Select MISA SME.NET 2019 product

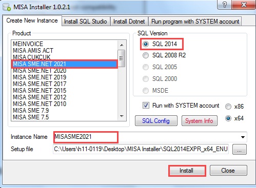click(x=65, y=77)
